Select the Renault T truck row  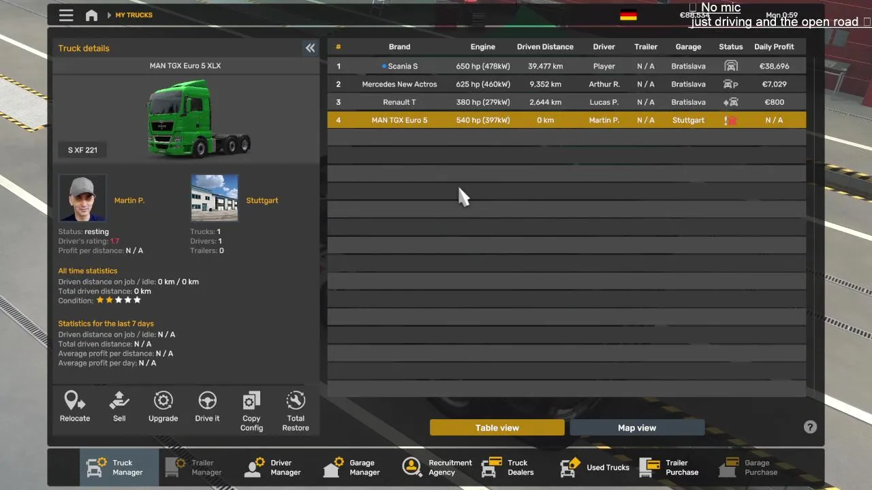point(567,102)
